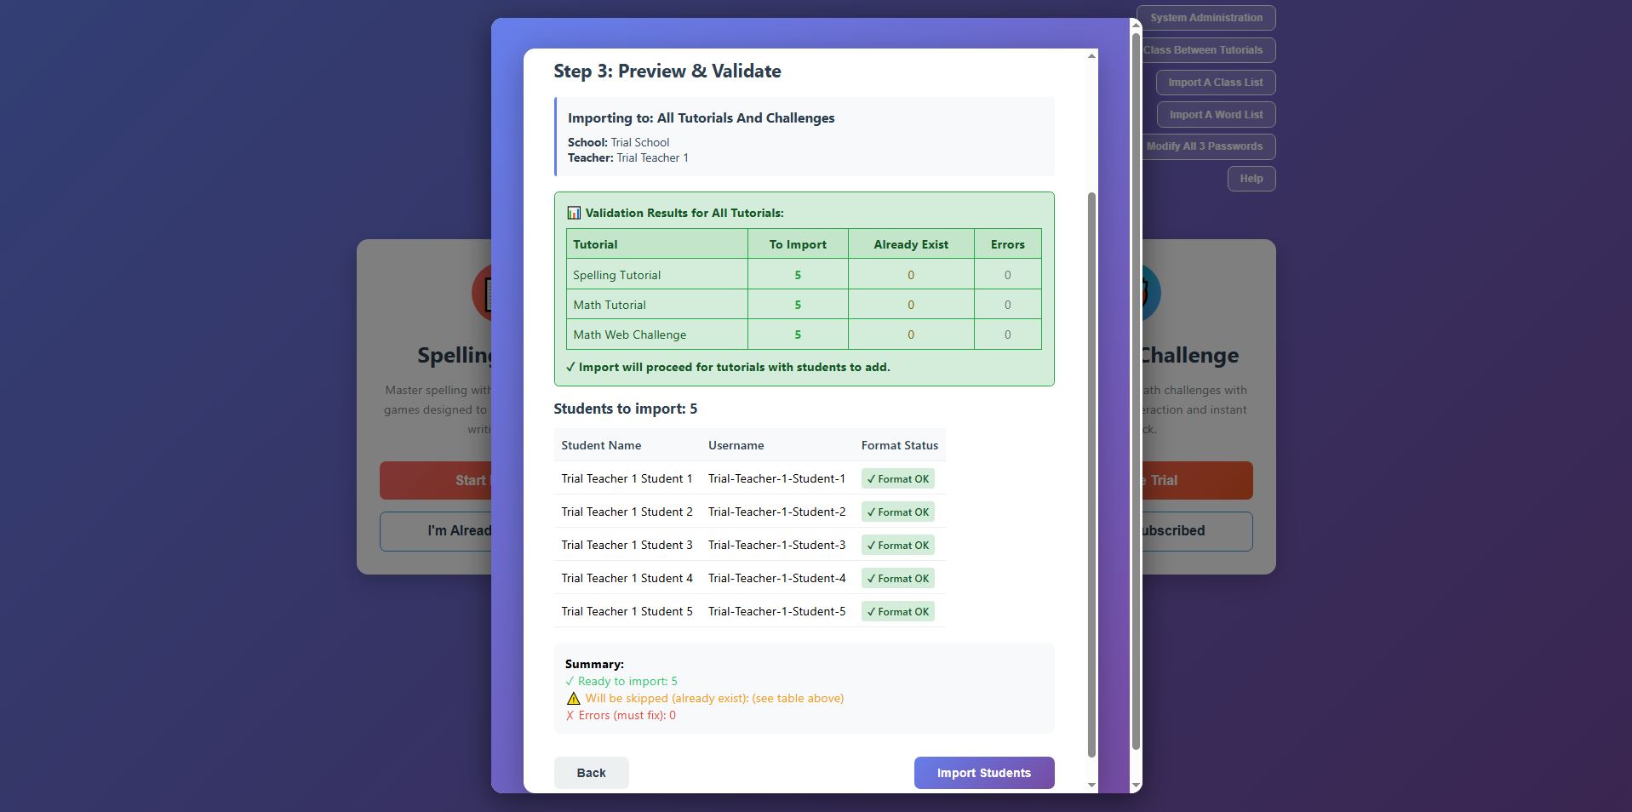Click the red X beside Errors (must fix)
Viewport: 1632px width, 812px height.
pos(569,715)
